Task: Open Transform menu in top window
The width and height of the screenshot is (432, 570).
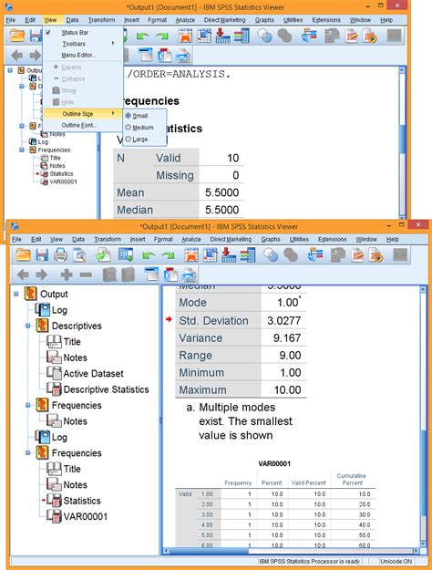Action: pyautogui.click(x=101, y=20)
